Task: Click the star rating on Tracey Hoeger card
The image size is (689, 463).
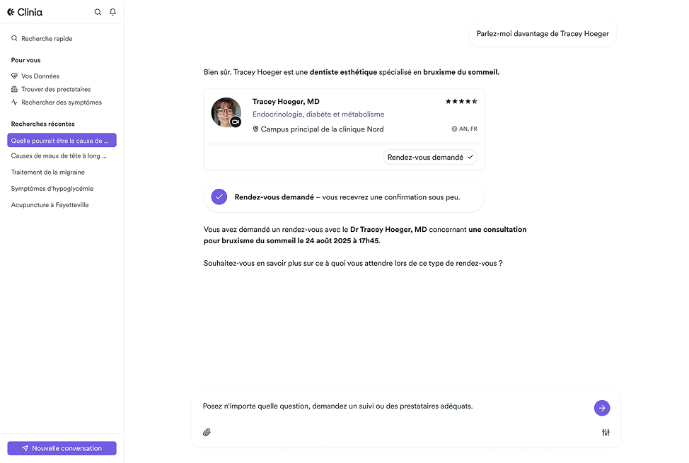Action: coord(461,102)
